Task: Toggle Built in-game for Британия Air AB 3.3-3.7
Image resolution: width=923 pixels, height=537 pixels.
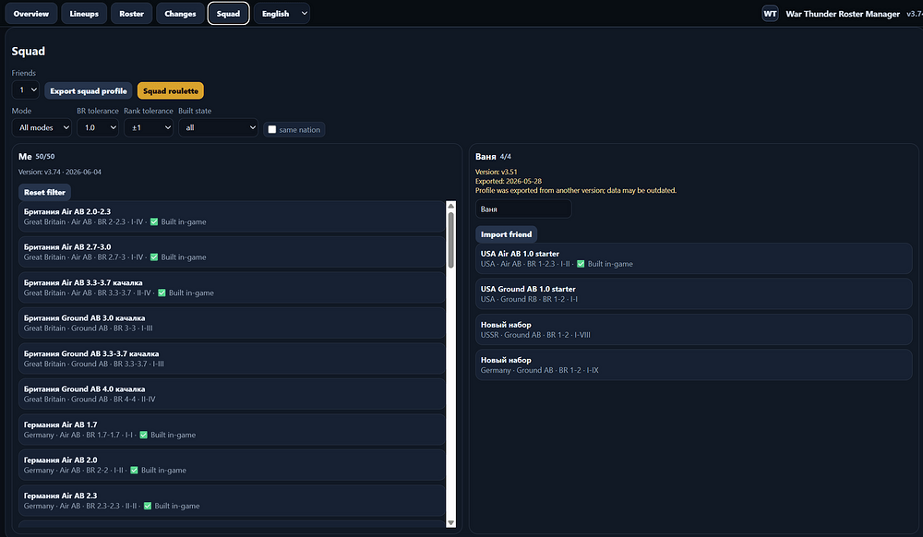Action: click(162, 292)
